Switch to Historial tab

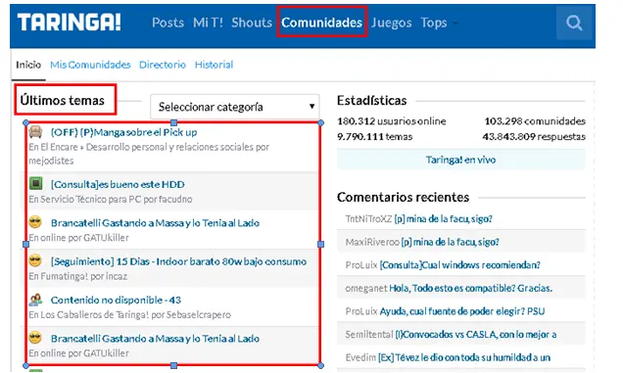click(214, 65)
